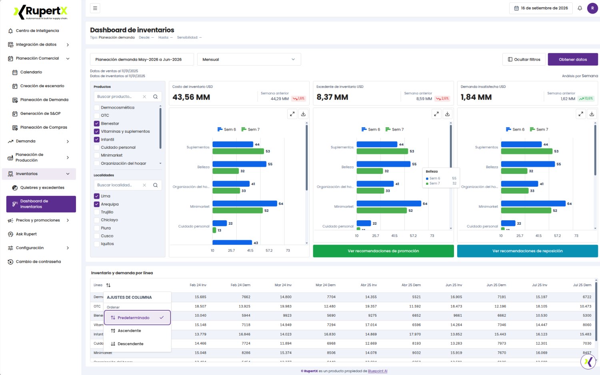
Task: Check the Dermocosmética product checkbox
Action: (x=97, y=108)
